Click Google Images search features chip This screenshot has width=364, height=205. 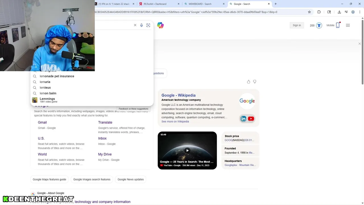coord(92,179)
